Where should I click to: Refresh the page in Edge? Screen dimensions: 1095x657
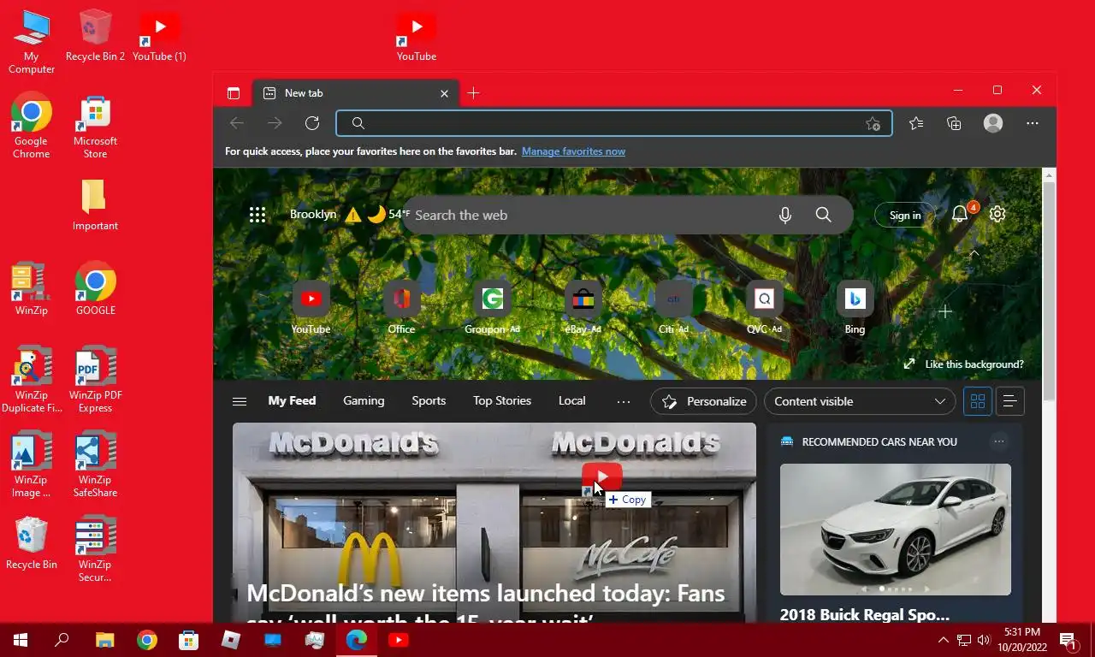(312, 123)
